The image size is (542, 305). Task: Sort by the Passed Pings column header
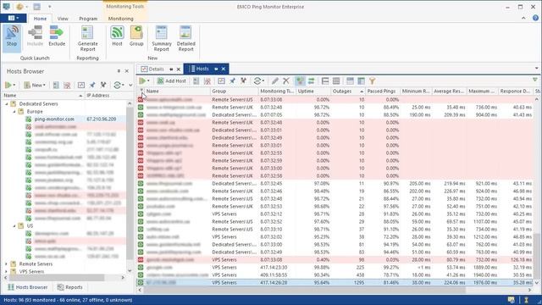click(x=382, y=91)
